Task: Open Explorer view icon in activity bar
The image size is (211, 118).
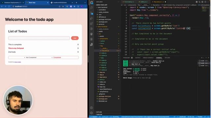Action: 92,2
